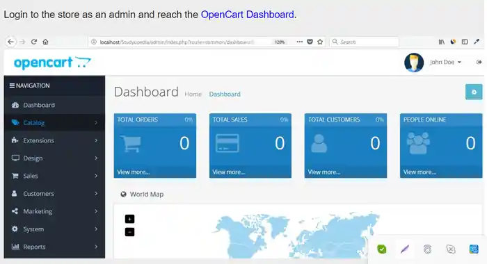Click the Home breadcrumb link
Viewport: 487px width, 264px height.
[193, 94]
